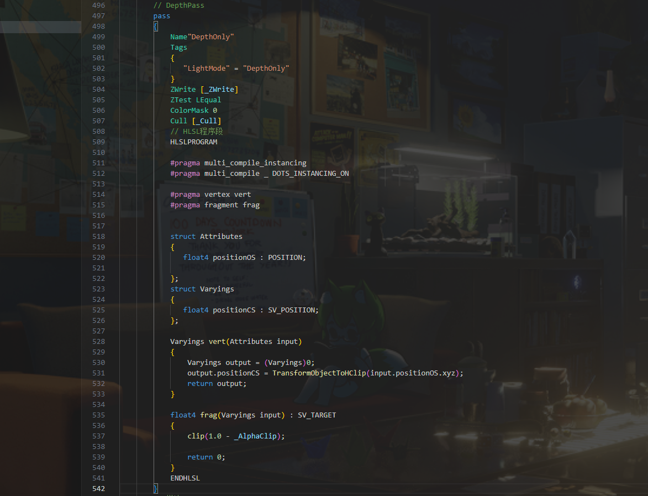Click DOTS_INSTANCING_ON in the pragma
Viewport: 648px width, 496px height.
(310, 174)
